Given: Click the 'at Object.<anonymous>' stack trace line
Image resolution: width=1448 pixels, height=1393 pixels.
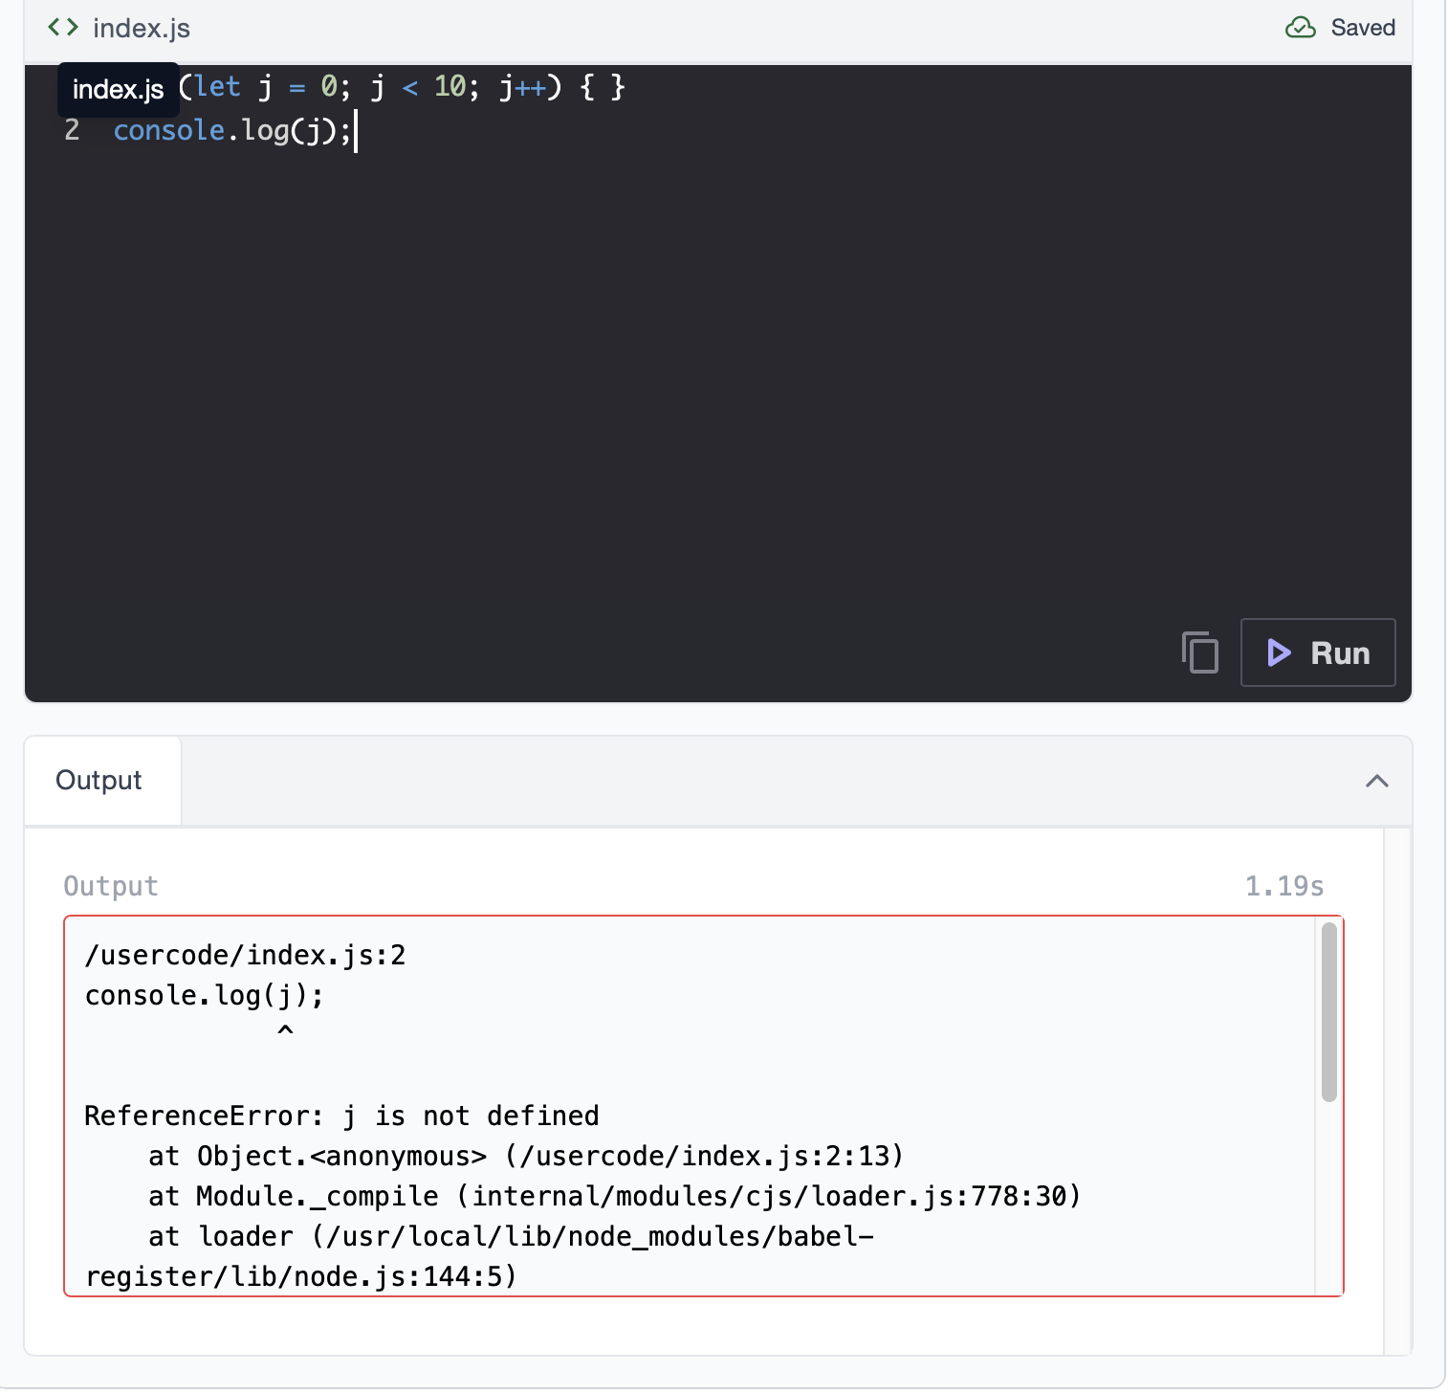Looking at the screenshot, I should (x=525, y=1156).
